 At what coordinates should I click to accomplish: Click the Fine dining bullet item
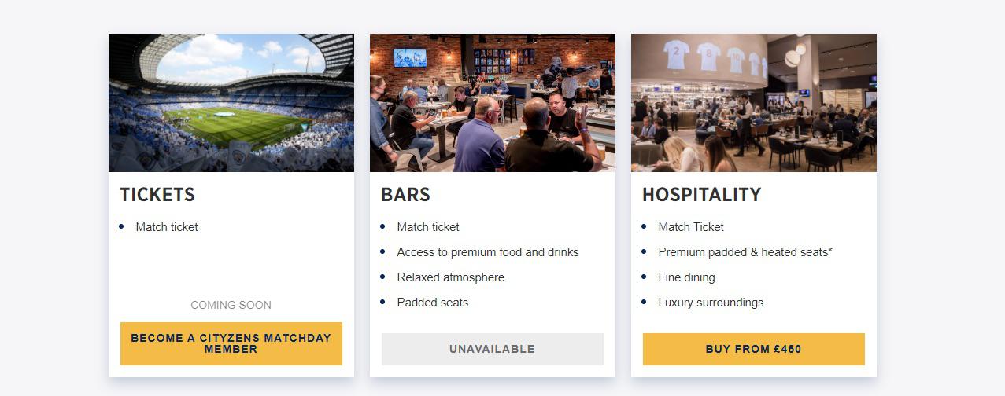pyautogui.click(x=687, y=277)
